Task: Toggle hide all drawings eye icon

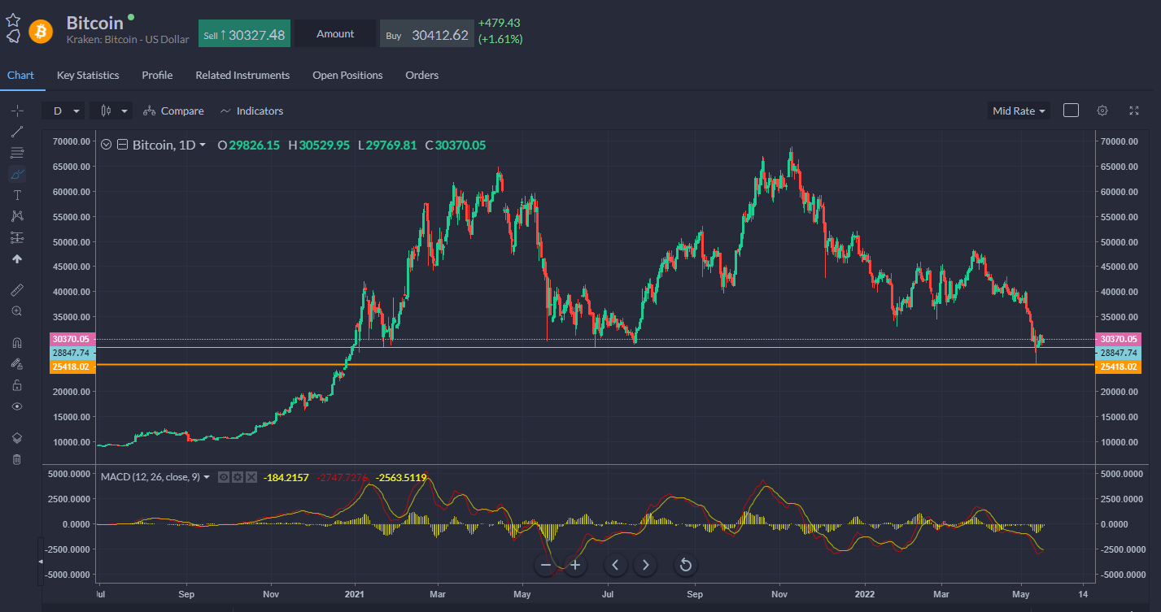Action: 17,406
